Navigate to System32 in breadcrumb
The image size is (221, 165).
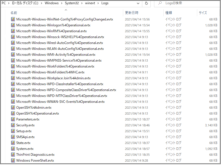click(x=72, y=3)
